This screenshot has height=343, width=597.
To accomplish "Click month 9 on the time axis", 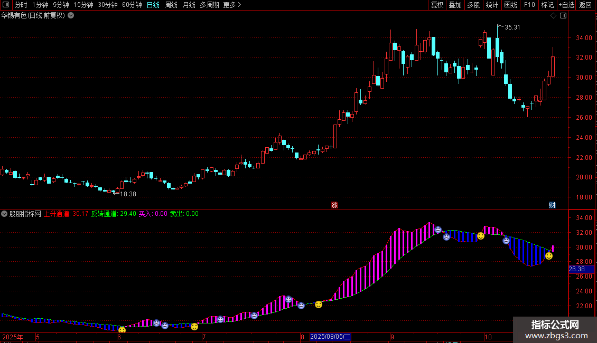I will coord(392,337).
